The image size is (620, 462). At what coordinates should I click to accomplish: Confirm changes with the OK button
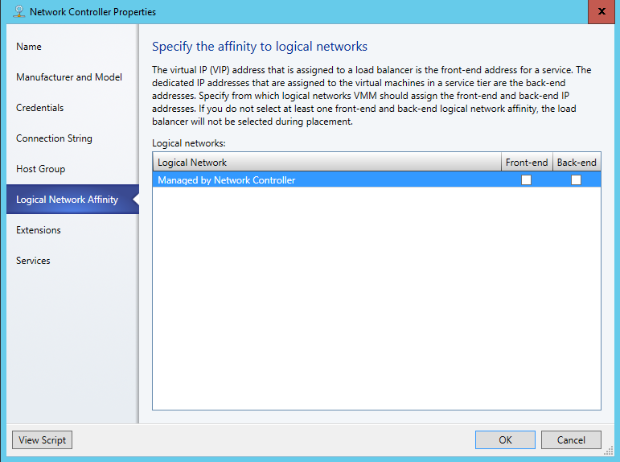click(505, 440)
